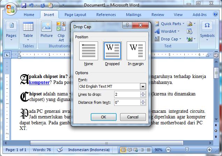Click the zoom slider handle

coord(187,149)
